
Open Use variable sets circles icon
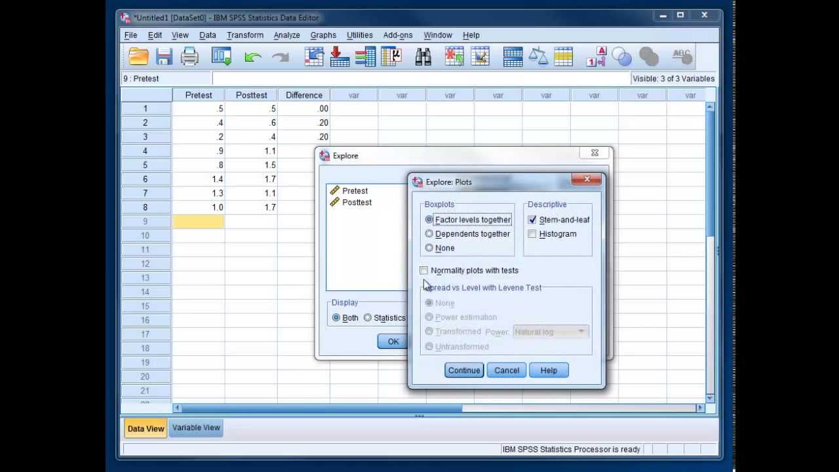pos(622,57)
